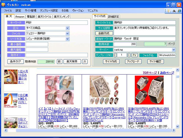Viewport: 183px width, 138px height.
Task: Click the 楽天検索 button
Action: click(x=72, y=61)
